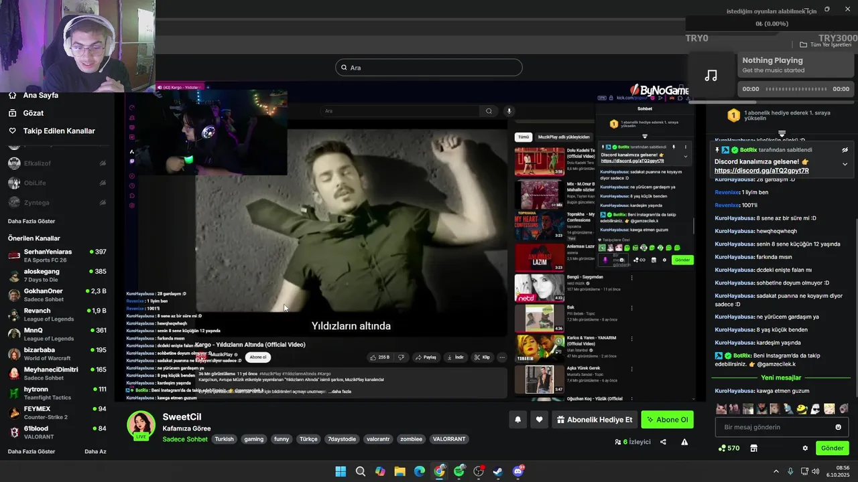This screenshot has height=482, width=858.
Task: Open FEYMEX recommended channel
Action: (x=57, y=412)
